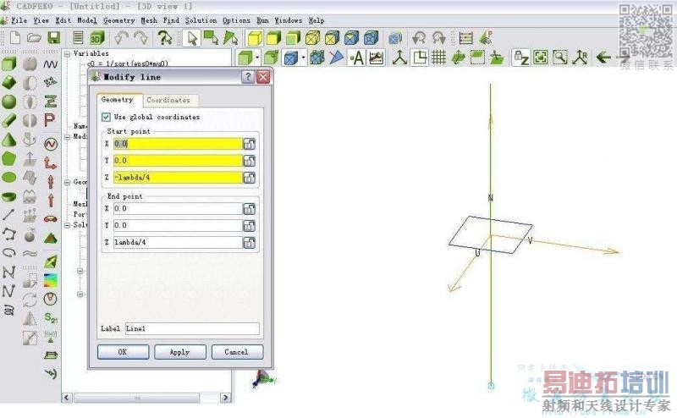Image resolution: width=677 pixels, height=418 pixels.
Task: Select the Geometry tab in the dialog
Action: point(118,100)
